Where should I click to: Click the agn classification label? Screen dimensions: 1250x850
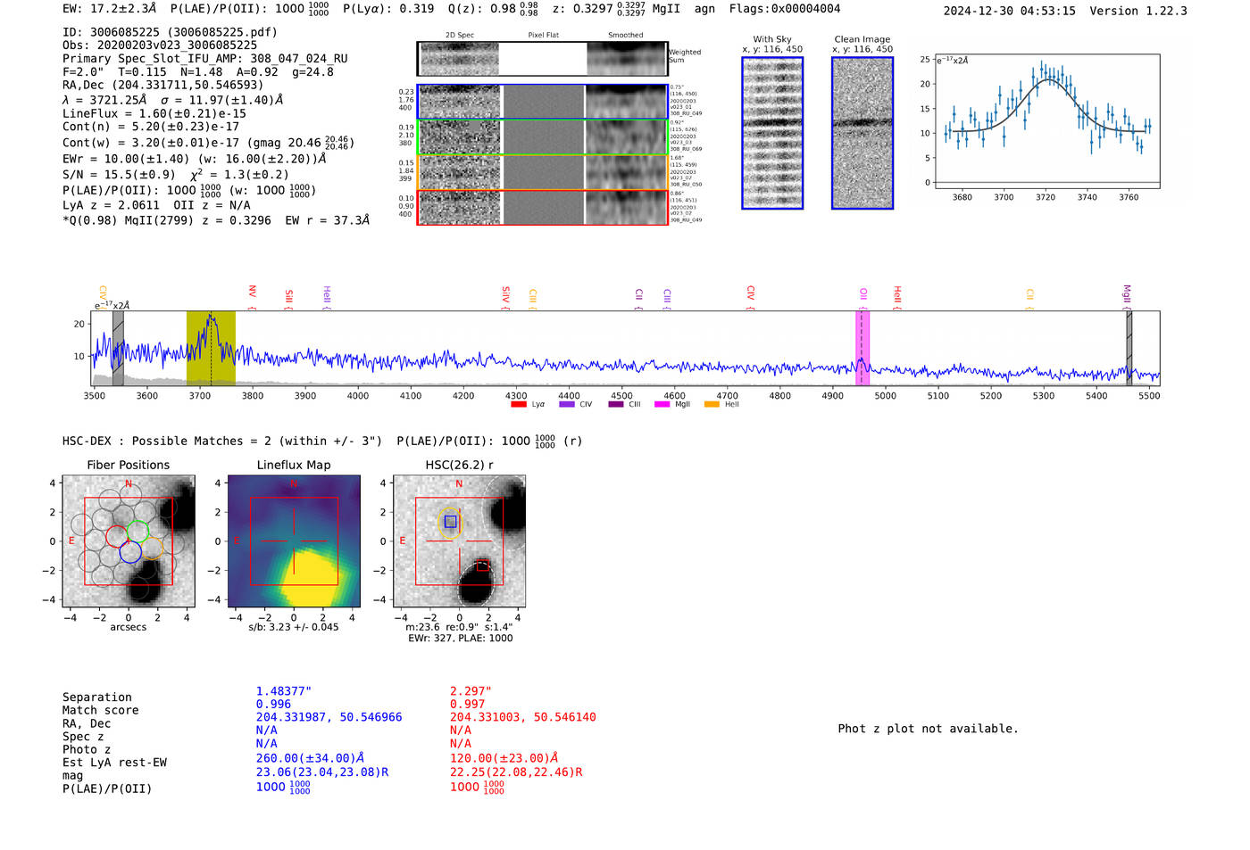pyautogui.click(x=704, y=9)
